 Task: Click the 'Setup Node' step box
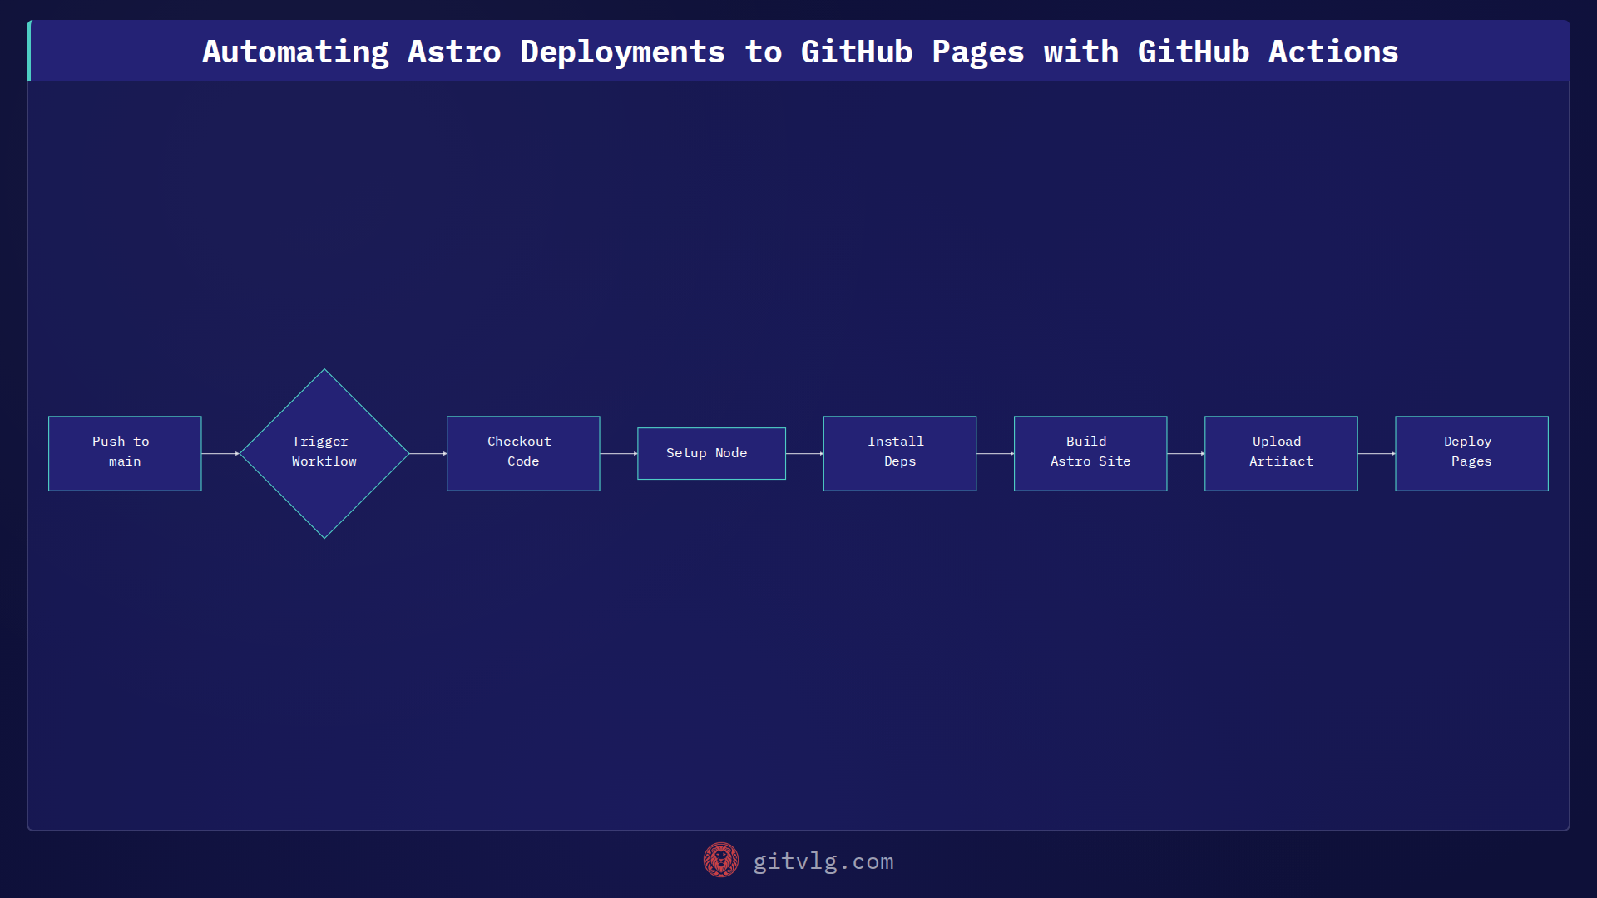(x=711, y=453)
